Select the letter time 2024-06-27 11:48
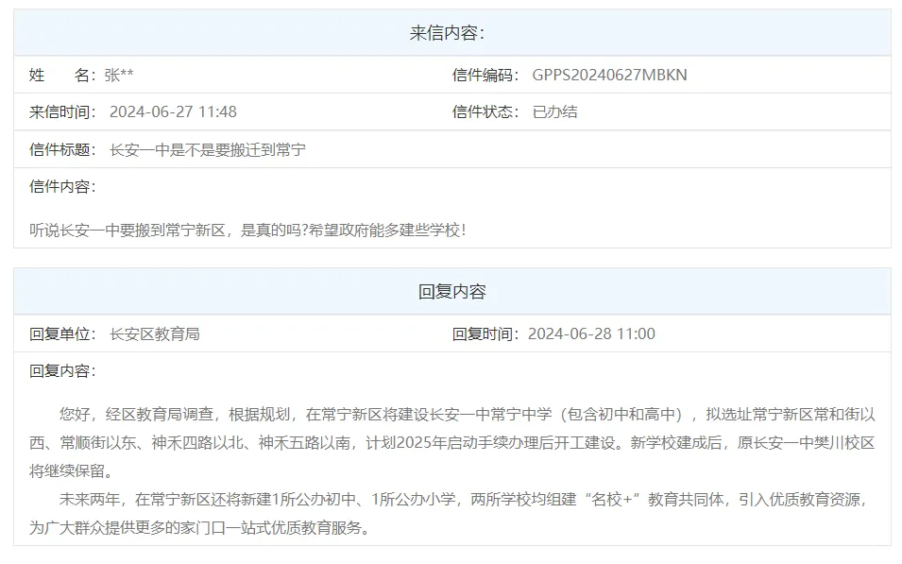The height and width of the screenshot is (564, 902). (173, 111)
